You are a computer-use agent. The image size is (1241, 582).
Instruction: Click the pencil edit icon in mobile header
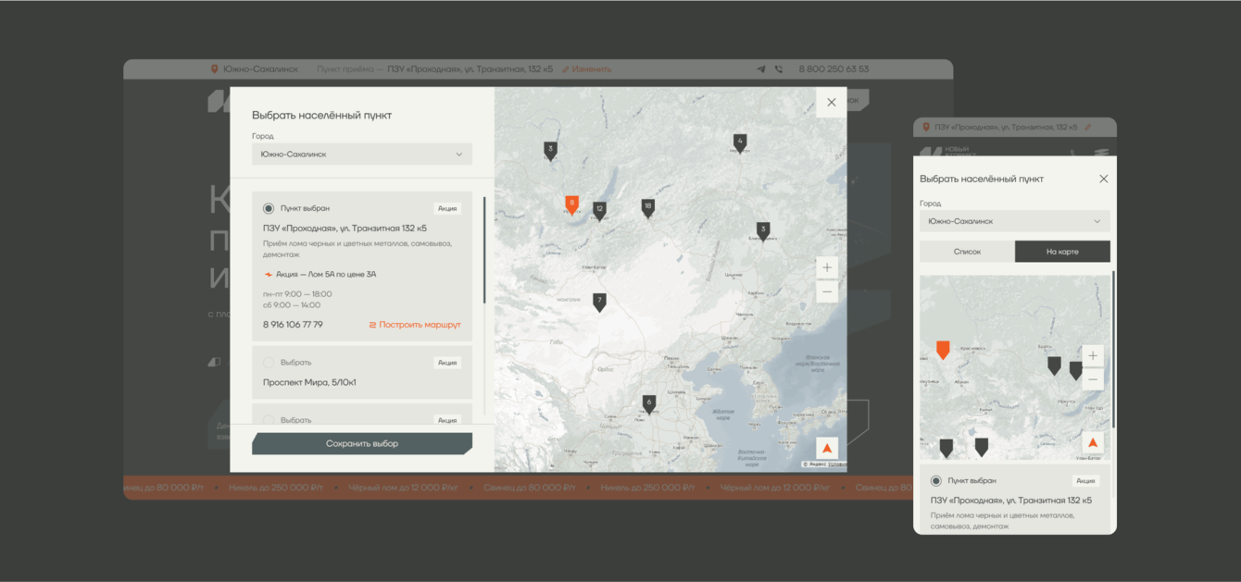pyautogui.click(x=1088, y=127)
